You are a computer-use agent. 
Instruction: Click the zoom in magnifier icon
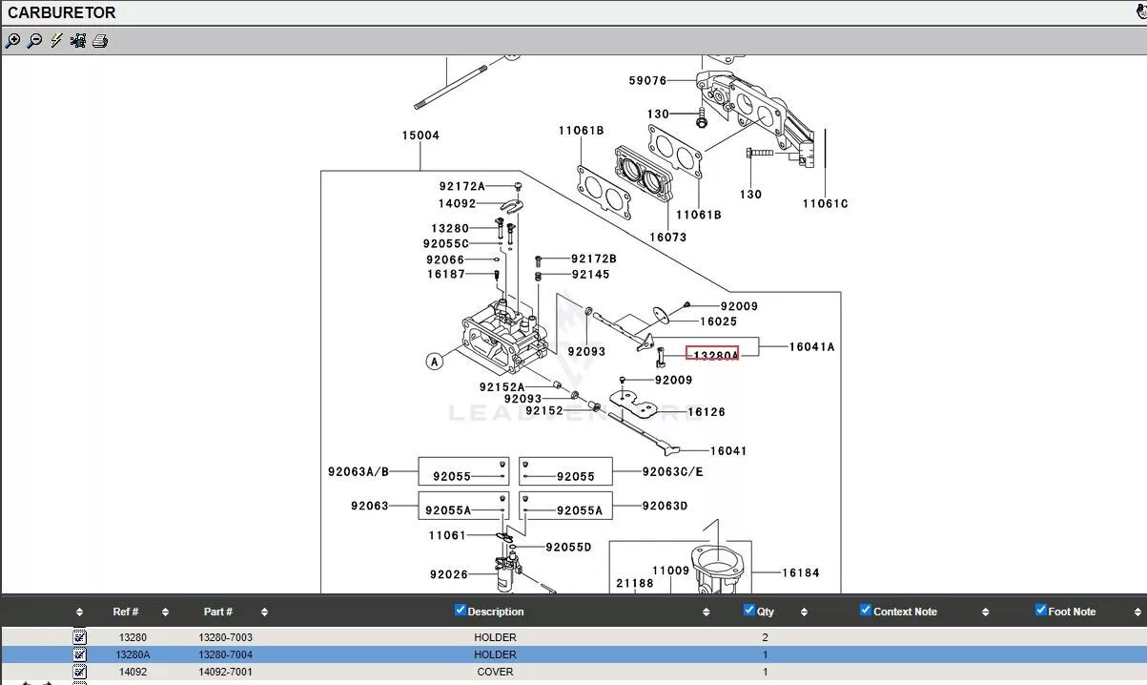click(12, 41)
